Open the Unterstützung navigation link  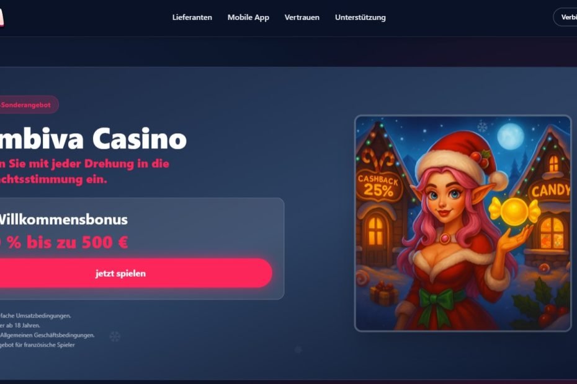(x=360, y=17)
